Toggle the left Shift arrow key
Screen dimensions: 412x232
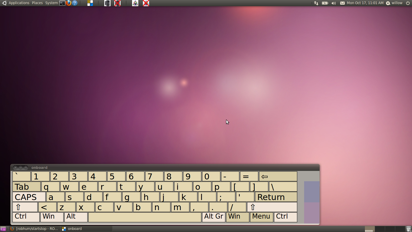[25, 207]
